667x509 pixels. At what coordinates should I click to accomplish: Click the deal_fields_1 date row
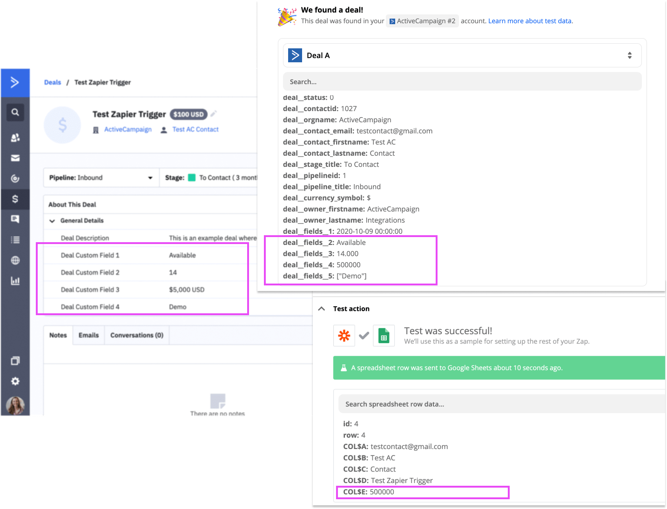[343, 231]
